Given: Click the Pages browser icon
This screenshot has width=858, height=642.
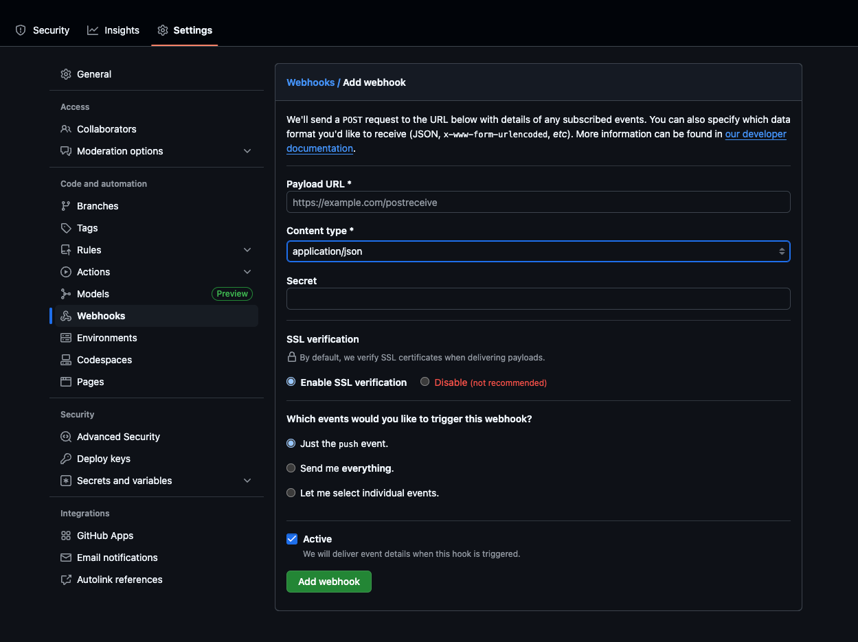Looking at the screenshot, I should click(x=66, y=382).
